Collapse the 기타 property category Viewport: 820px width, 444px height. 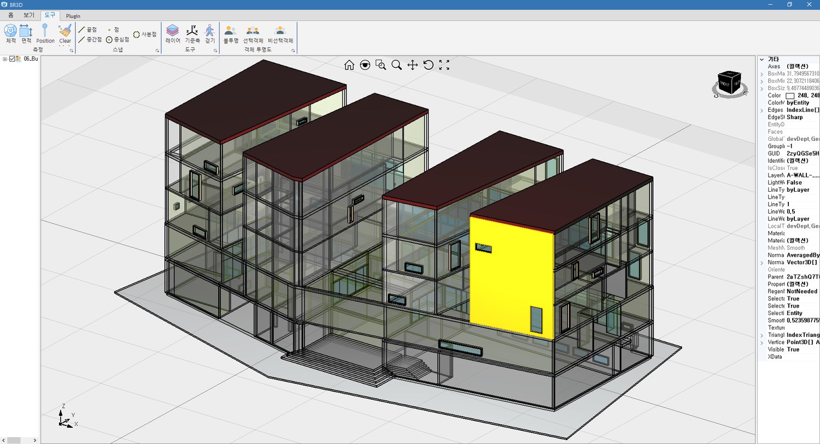(762, 59)
